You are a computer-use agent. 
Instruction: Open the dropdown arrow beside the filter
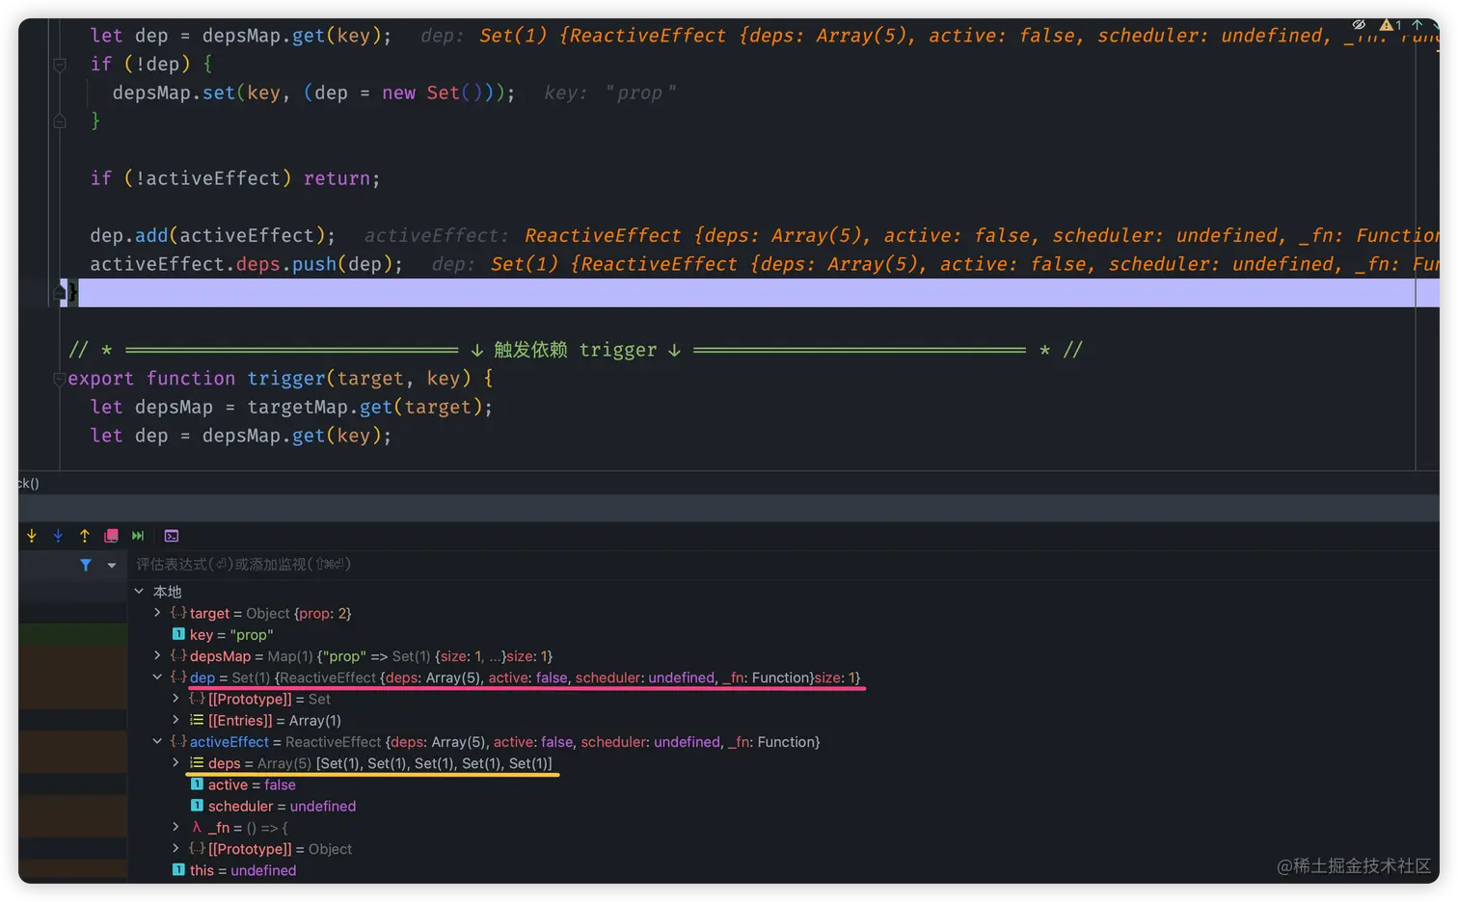pyautogui.click(x=112, y=566)
